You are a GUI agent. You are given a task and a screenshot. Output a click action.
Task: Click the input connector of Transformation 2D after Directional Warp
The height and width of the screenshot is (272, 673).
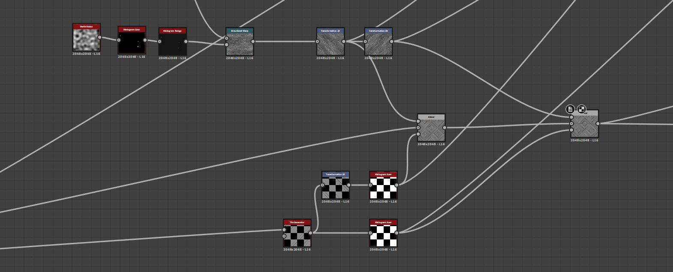pos(318,42)
